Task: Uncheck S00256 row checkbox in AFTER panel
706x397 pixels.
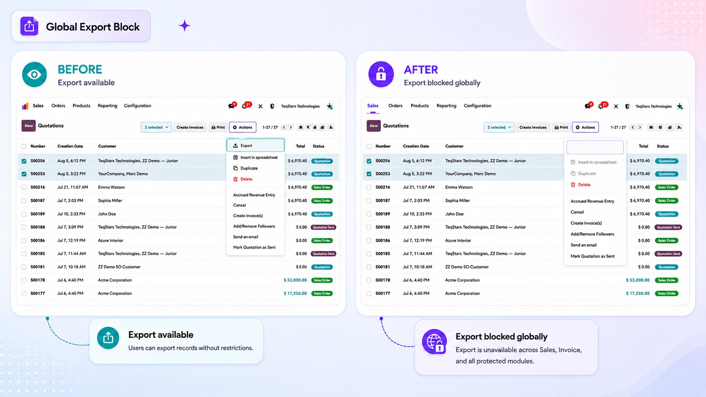Action: coord(369,161)
